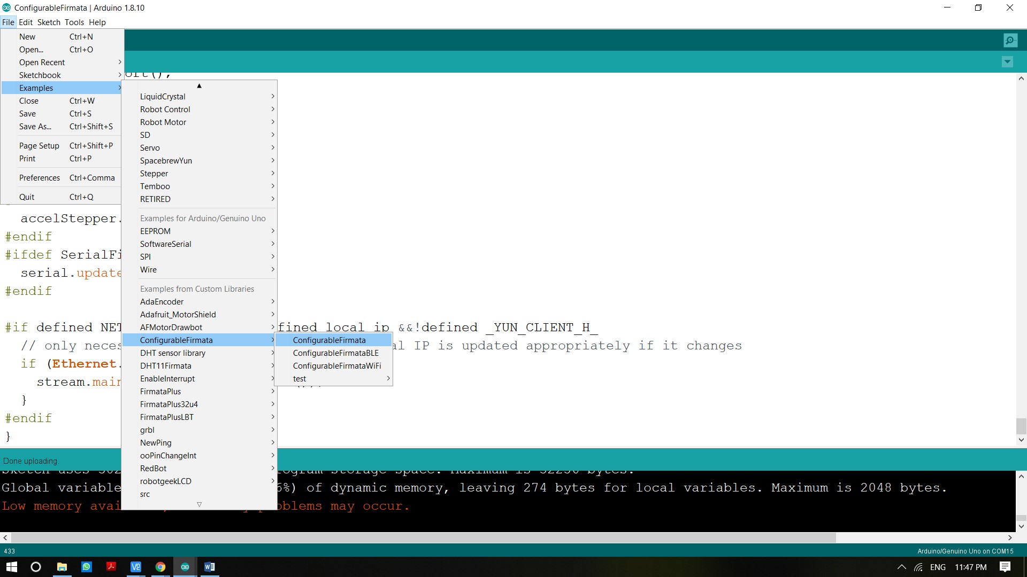
Task: Open the Sketch menu
Action: pyautogui.click(x=48, y=22)
